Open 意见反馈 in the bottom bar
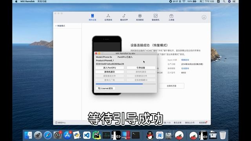The width and height of the screenshot is (251, 141). pyautogui.click(x=178, y=123)
